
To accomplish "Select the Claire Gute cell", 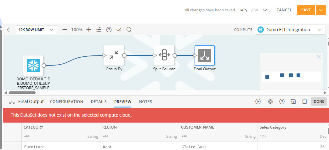I will 218,147.
